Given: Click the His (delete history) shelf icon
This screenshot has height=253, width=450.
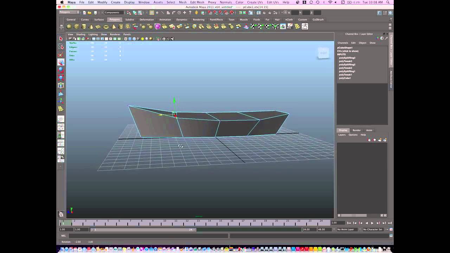Looking at the screenshot, I should tap(290, 26).
